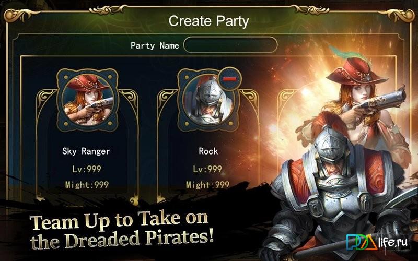The image size is (418, 261).
Task: Tap Sky Ranger's Lv:999 level stat
Action: click(87, 169)
